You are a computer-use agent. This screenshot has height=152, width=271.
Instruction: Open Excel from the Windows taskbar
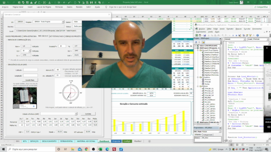[100, 149]
